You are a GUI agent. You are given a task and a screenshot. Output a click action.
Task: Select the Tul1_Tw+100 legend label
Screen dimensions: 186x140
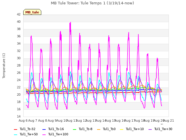click(x=58, y=134)
